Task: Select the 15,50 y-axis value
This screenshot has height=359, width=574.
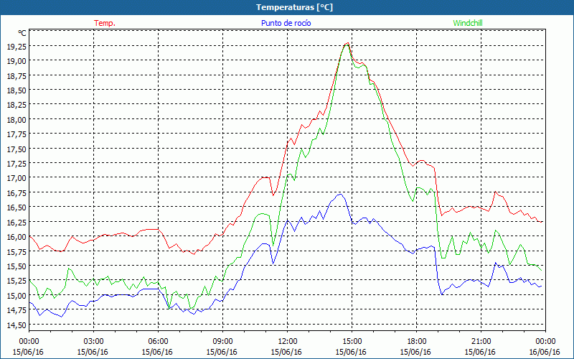Action: click(17, 266)
